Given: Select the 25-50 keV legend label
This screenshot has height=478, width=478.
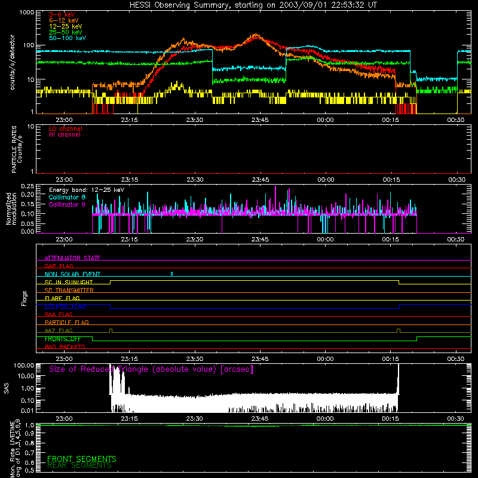Looking at the screenshot, I should (x=66, y=32).
